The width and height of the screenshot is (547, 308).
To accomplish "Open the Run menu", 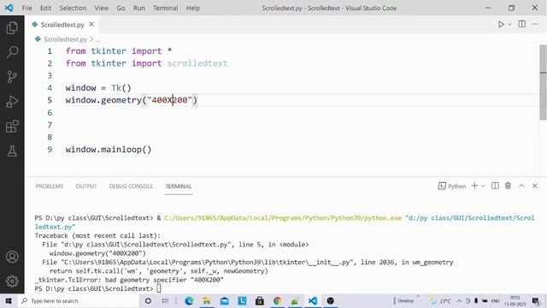I will (138, 8).
